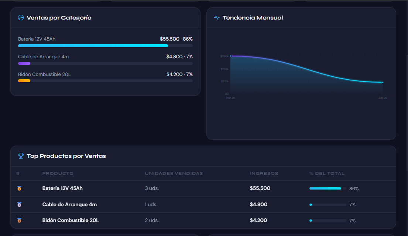Click the Mar 25 axis label
The width and height of the screenshot is (408, 236).
[230, 98]
